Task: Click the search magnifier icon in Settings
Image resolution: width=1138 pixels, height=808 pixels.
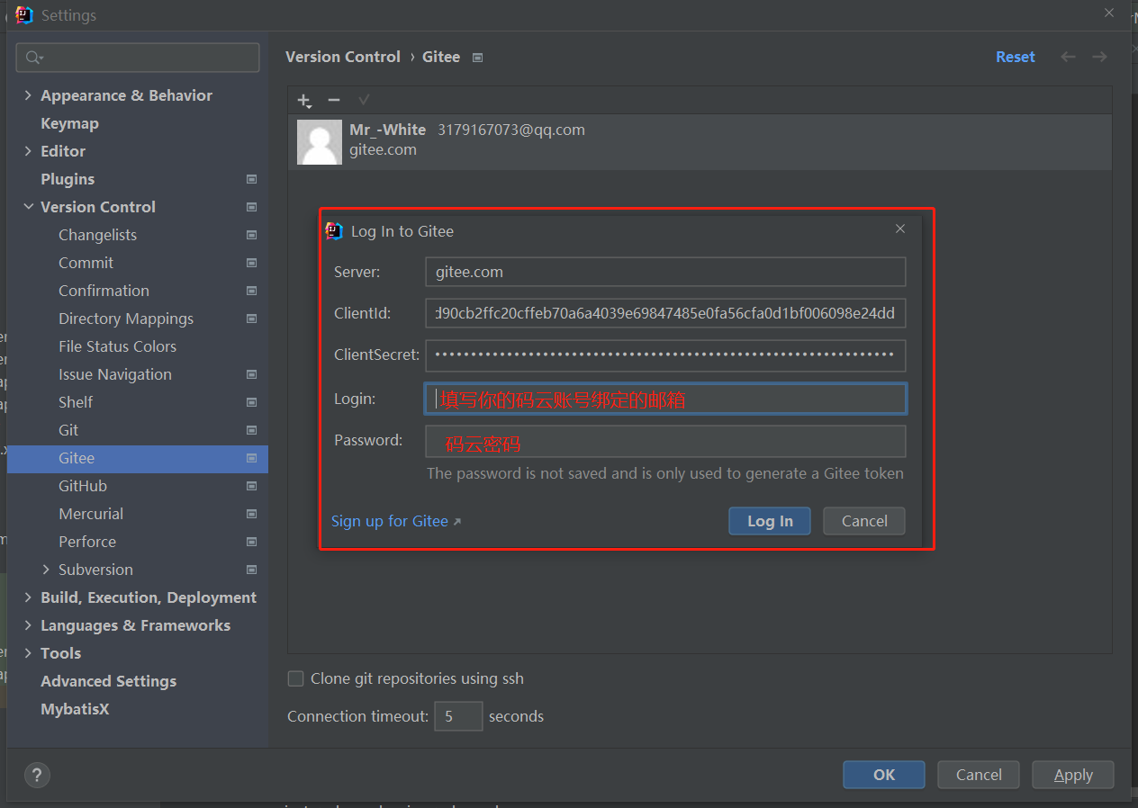Action: coord(34,58)
